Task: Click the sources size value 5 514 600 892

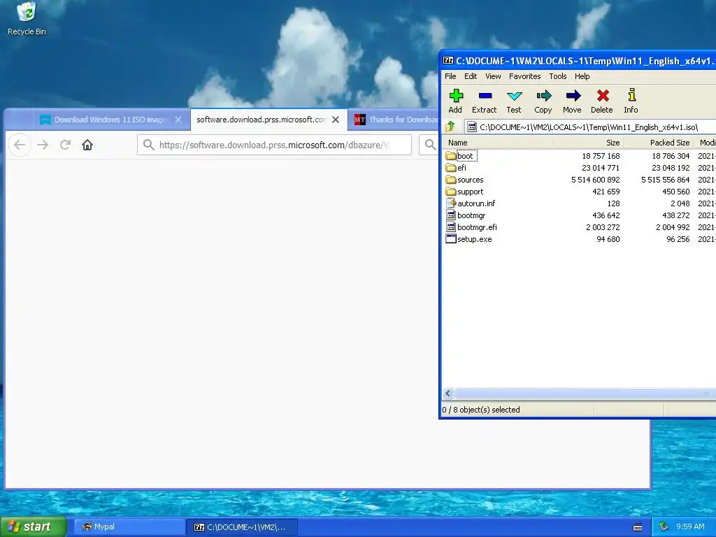Action: tap(596, 180)
